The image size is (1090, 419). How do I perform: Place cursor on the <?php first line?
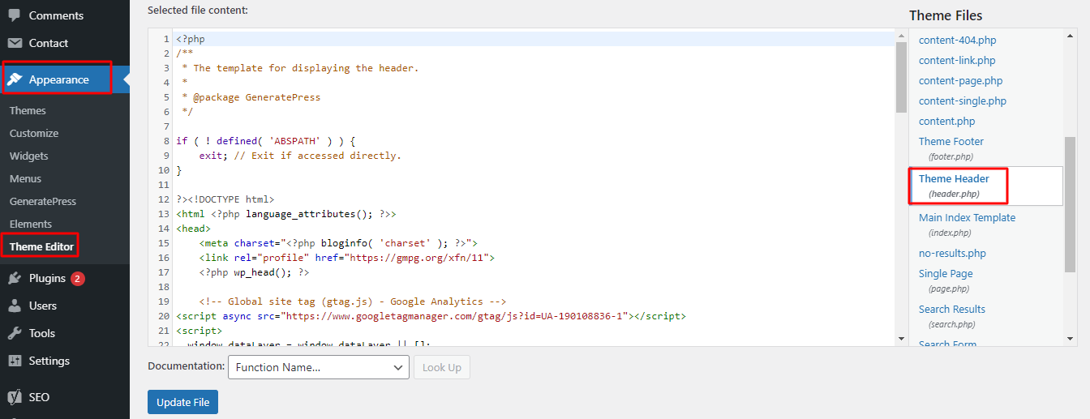click(191, 39)
